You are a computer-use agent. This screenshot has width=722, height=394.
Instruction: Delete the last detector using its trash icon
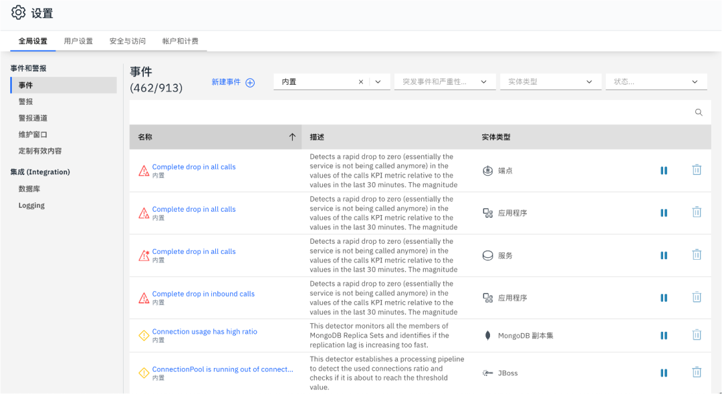[x=697, y=371]
